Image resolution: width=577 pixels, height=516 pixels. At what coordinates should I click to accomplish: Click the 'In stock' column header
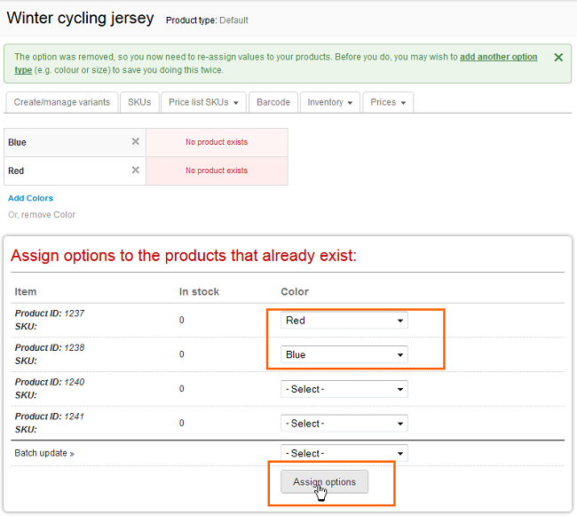(199, 291)
